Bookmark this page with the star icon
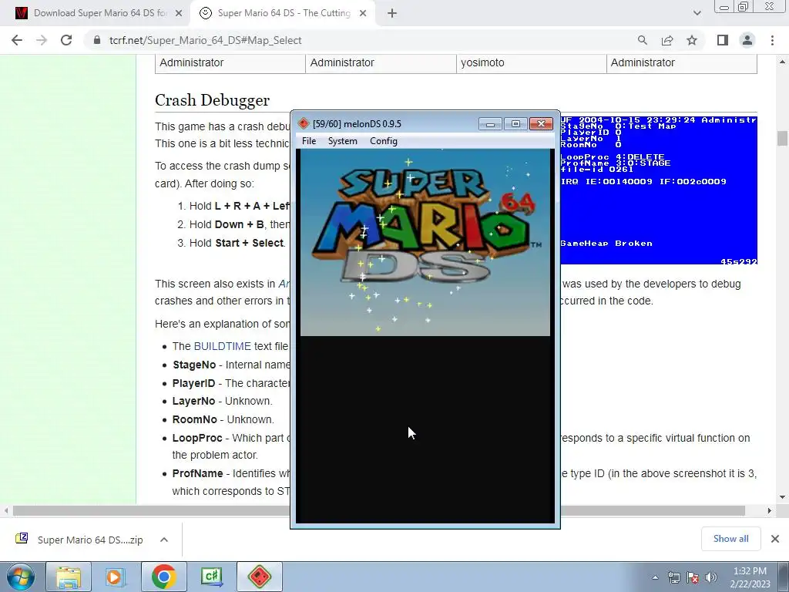Viewport: 789px width, 592px height. pos(692,40)
